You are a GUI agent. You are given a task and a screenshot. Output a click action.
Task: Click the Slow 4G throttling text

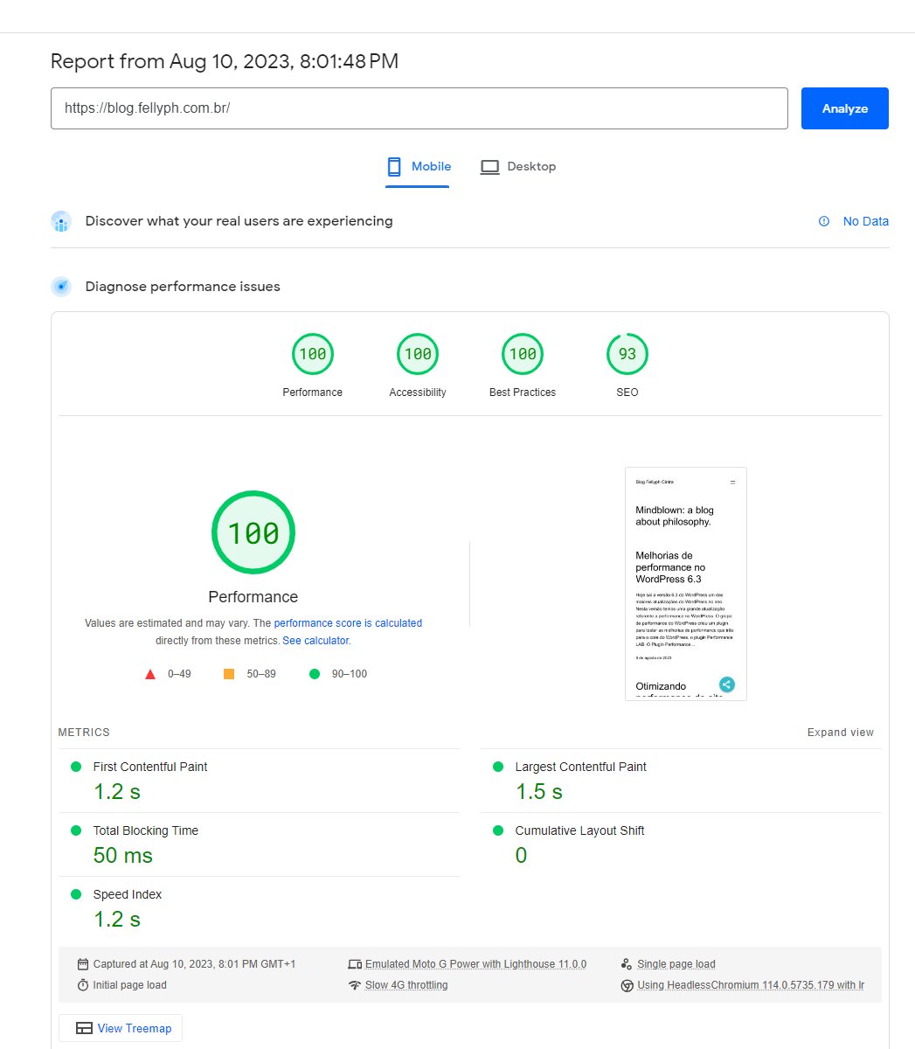406,985
